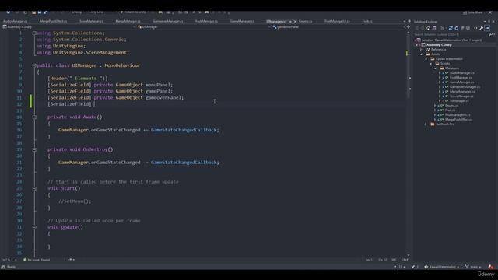
Task: Select ScoreManager.cs in Solution Explorer
Action: 461,96
